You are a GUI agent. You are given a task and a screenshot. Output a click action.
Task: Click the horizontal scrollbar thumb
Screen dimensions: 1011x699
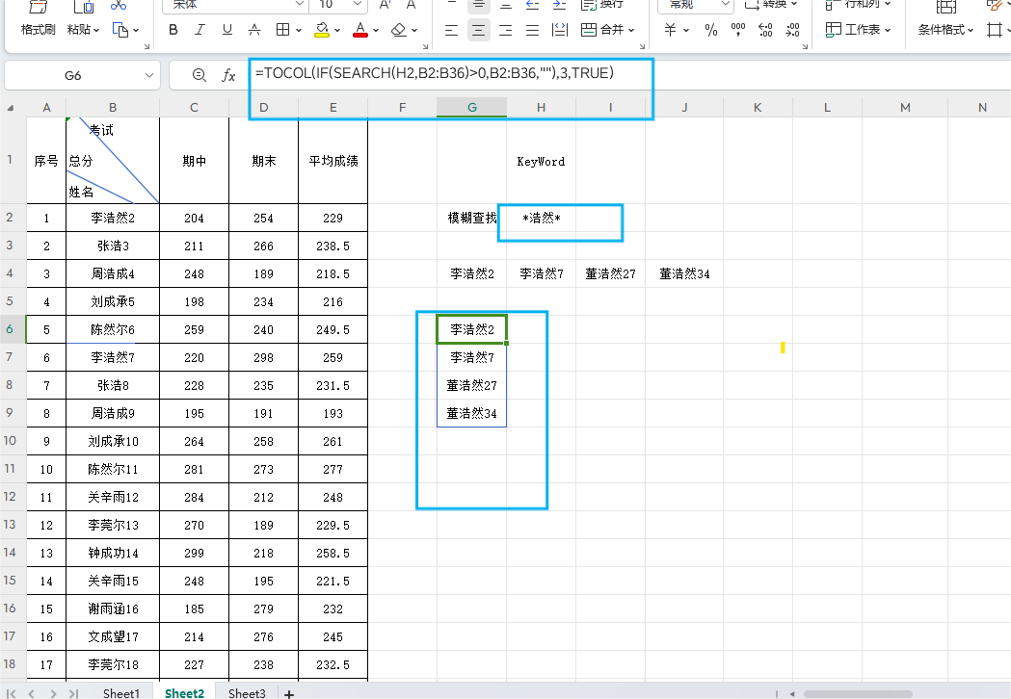click(858, 694)
